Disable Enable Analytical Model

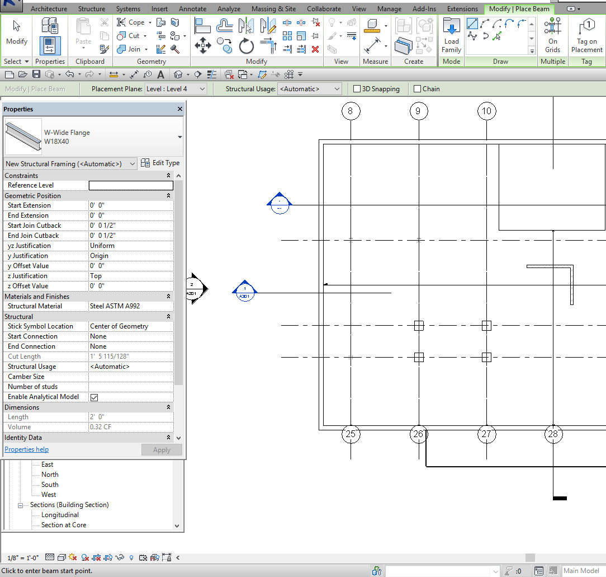[x=94, y=397]
